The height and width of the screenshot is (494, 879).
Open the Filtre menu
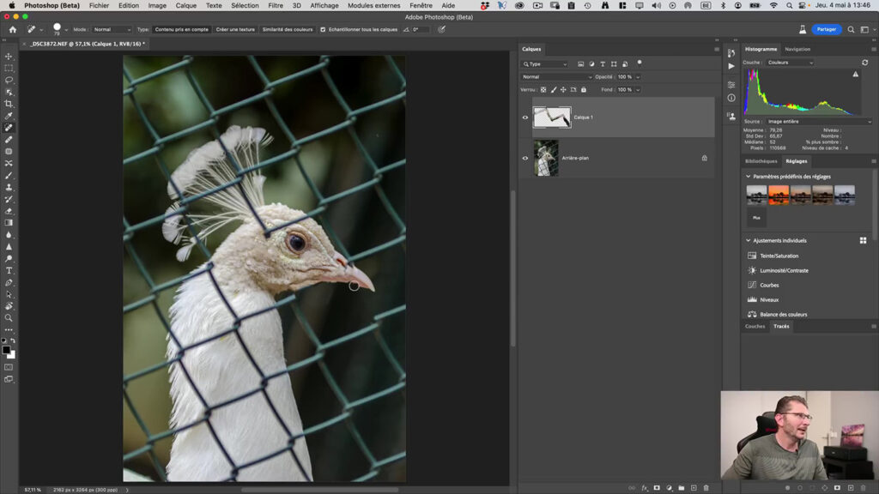click(x=276, y=6)
